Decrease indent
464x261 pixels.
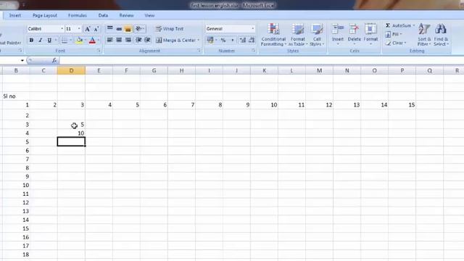coord(138,40)
